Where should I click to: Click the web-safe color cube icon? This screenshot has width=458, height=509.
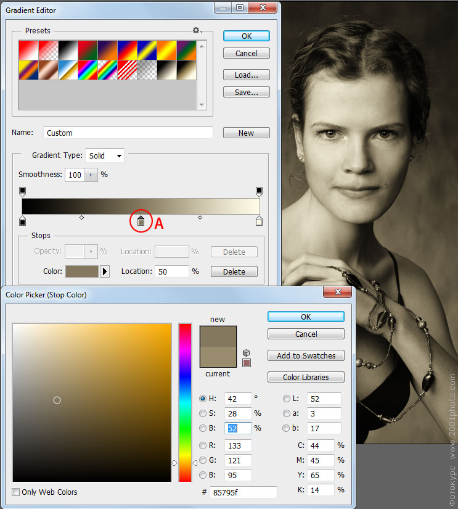point(246,352)
